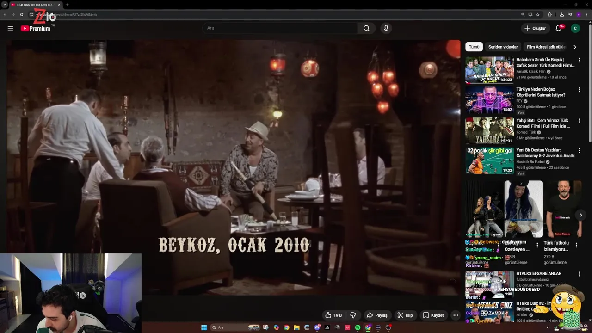Open HTALKS EFSANE ANLAR video title

[x=539, y=274]
